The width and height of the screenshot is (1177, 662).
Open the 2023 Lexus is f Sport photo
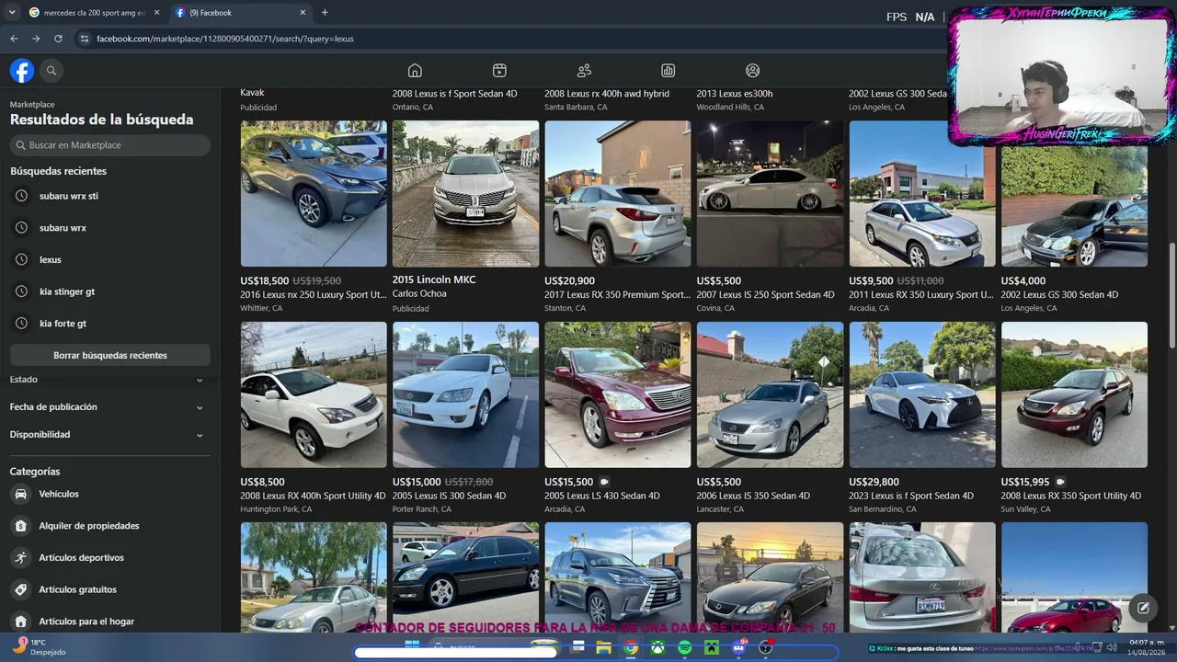[922, 394]
